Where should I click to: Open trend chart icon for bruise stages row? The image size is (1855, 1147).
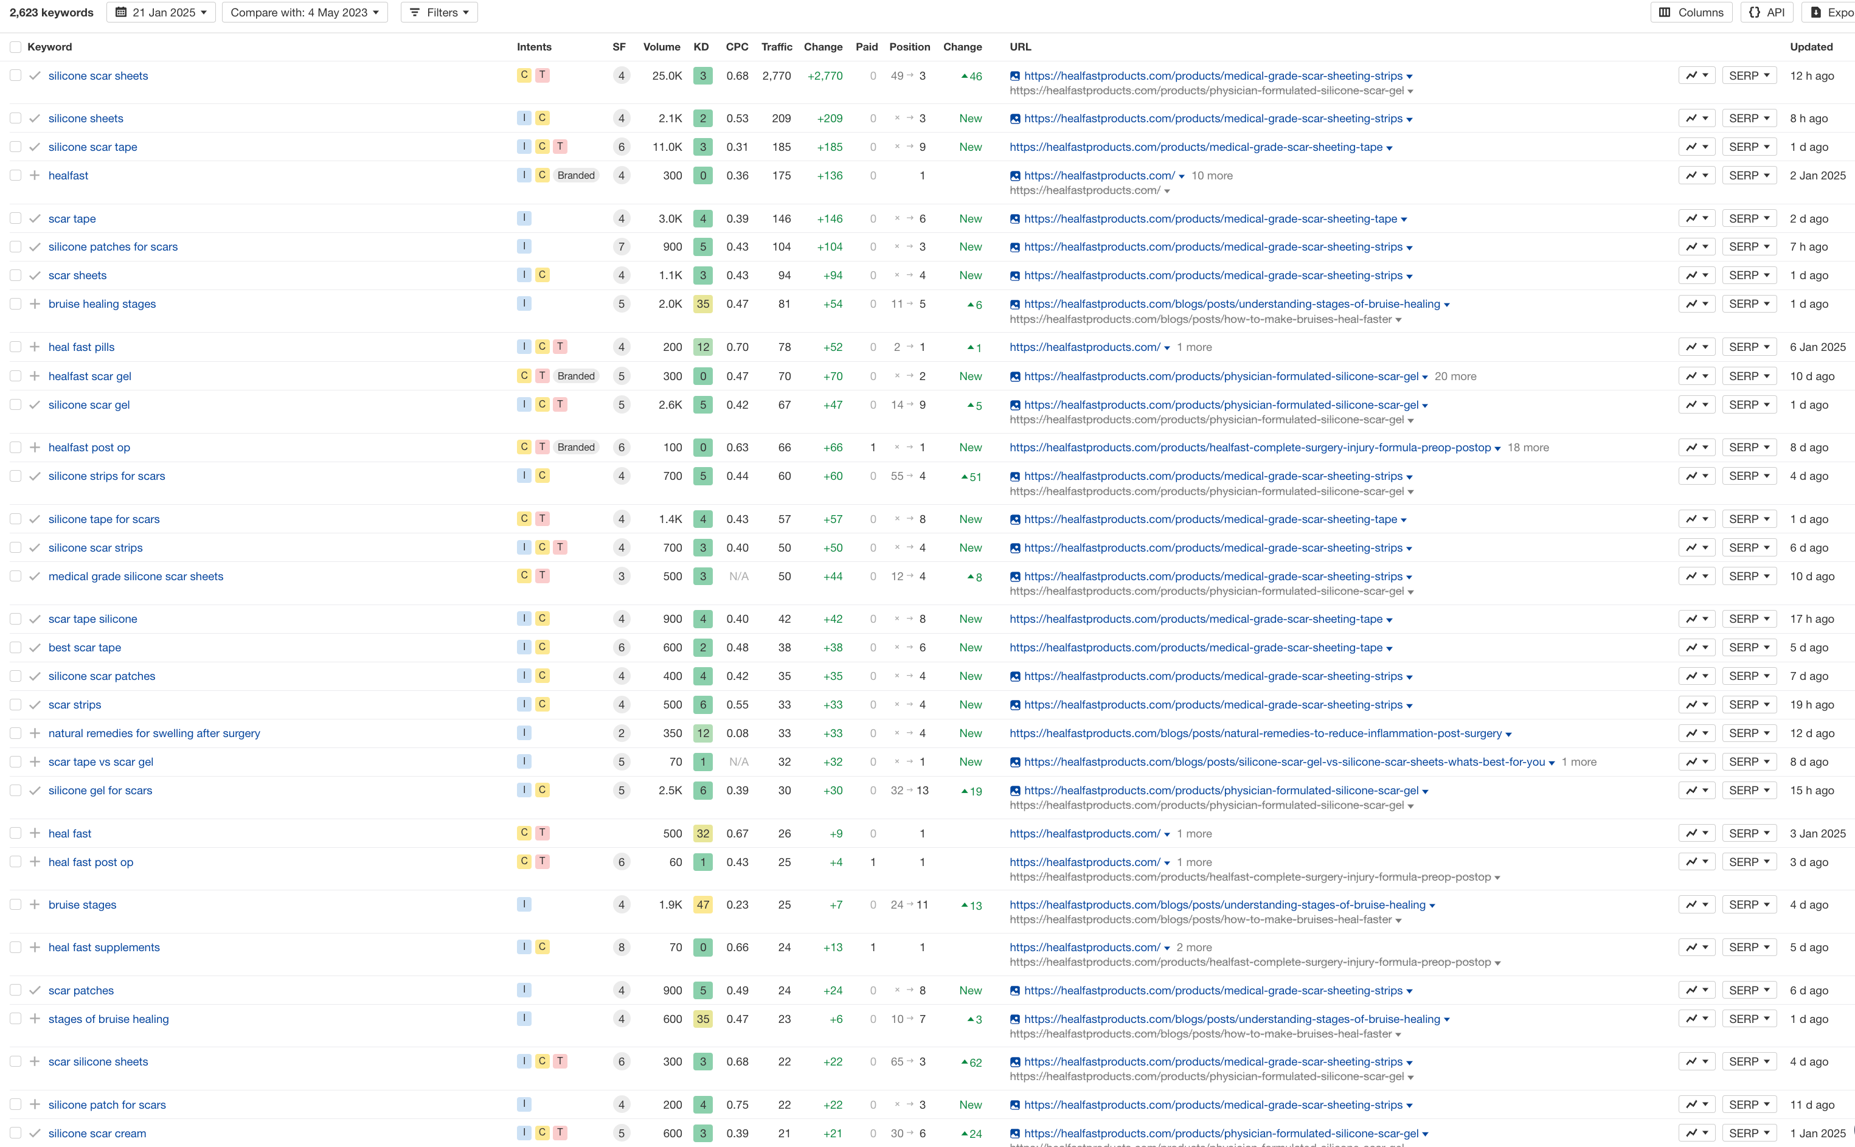(x=1696, y=904)
